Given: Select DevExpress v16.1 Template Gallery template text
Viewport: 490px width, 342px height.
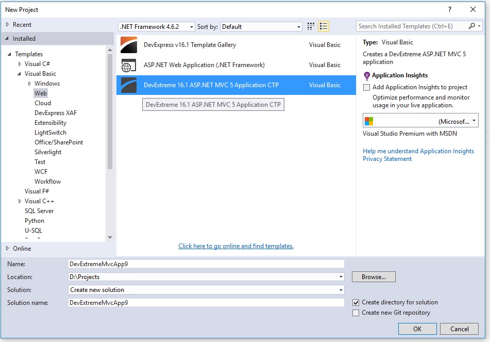Looking at the screenshot, I should 190,45.
